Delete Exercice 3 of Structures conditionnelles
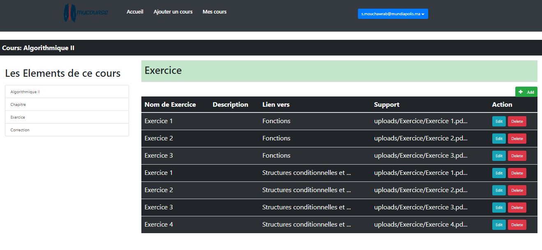 coord(517,208)
